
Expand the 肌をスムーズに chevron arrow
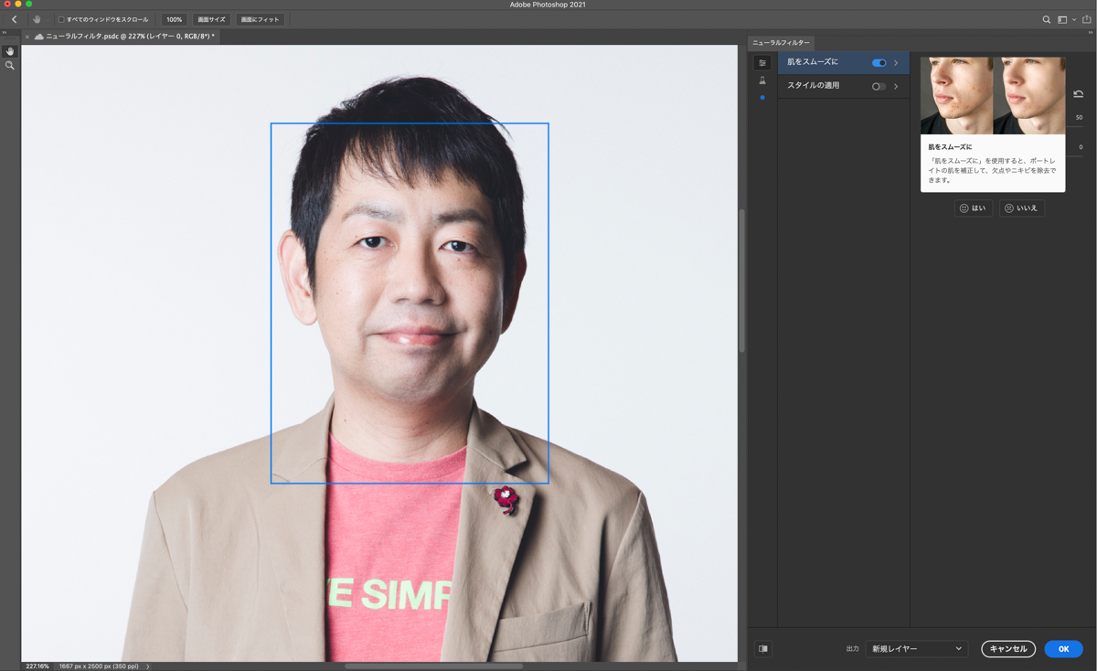click(896, 63)
